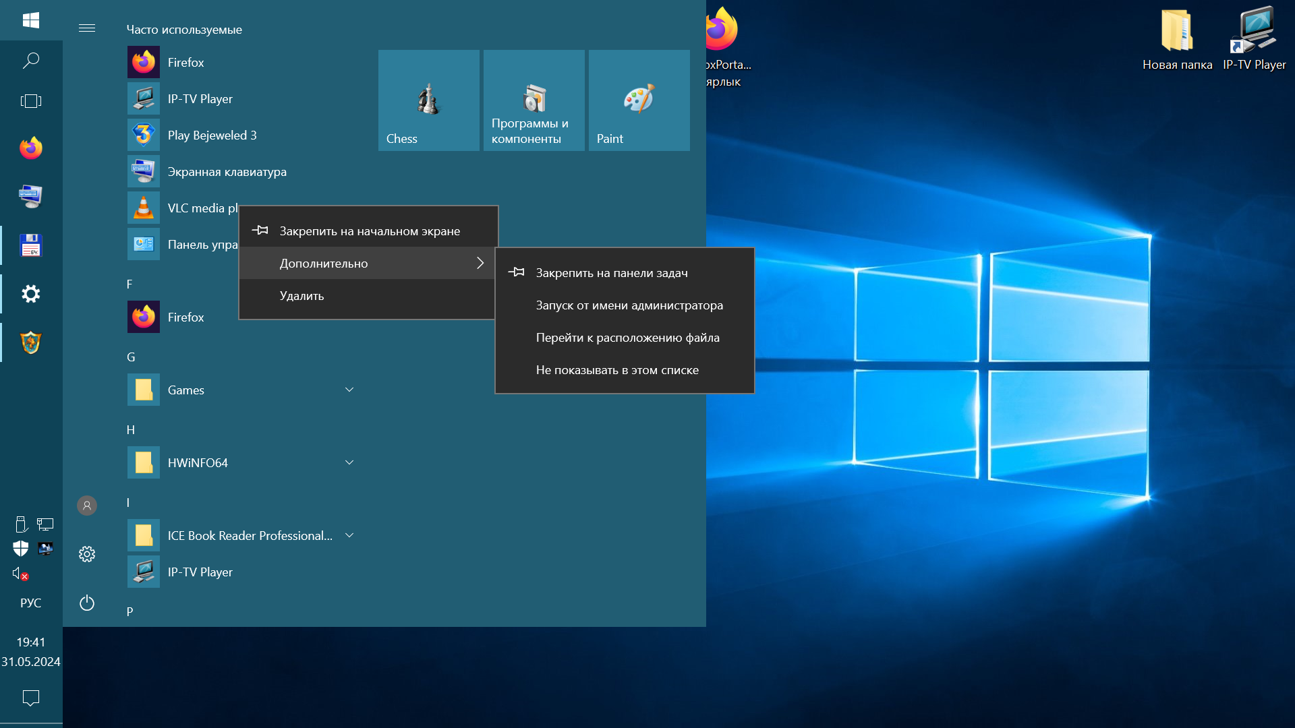The image size is (1295, 728).
Task: Launch the Paint tile
Action: 639,100
